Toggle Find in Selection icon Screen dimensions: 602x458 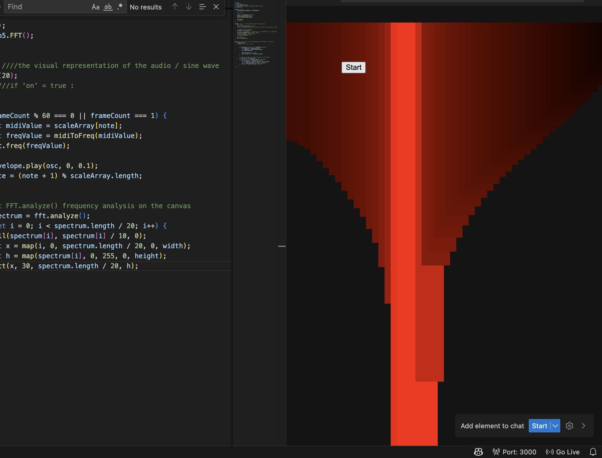click(202, 7)
